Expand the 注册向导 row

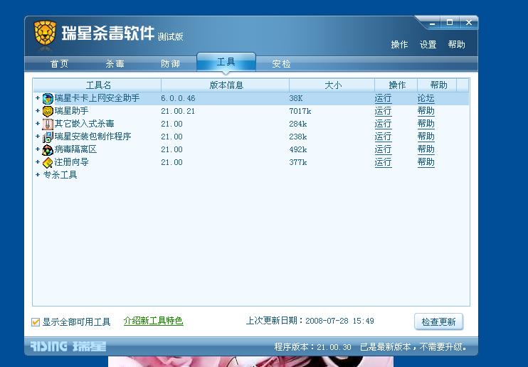coord(38,162)
